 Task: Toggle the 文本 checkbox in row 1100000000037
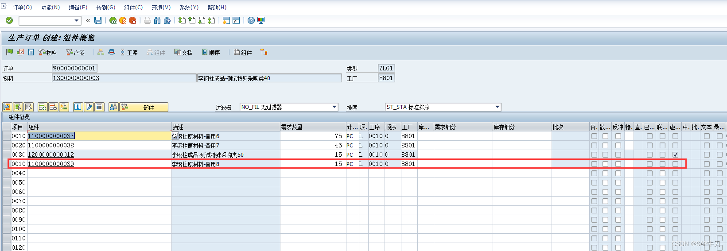707,136
